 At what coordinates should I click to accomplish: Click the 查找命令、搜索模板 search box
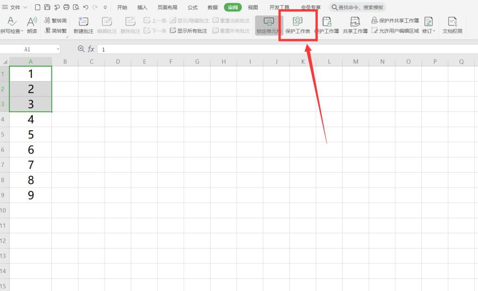click(x=357, y=7)
